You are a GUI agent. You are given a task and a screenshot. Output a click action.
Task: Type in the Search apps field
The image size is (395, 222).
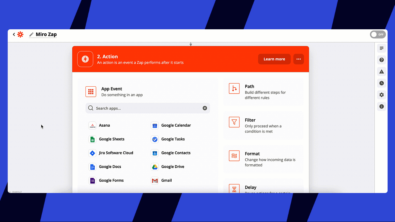[145, 108]
